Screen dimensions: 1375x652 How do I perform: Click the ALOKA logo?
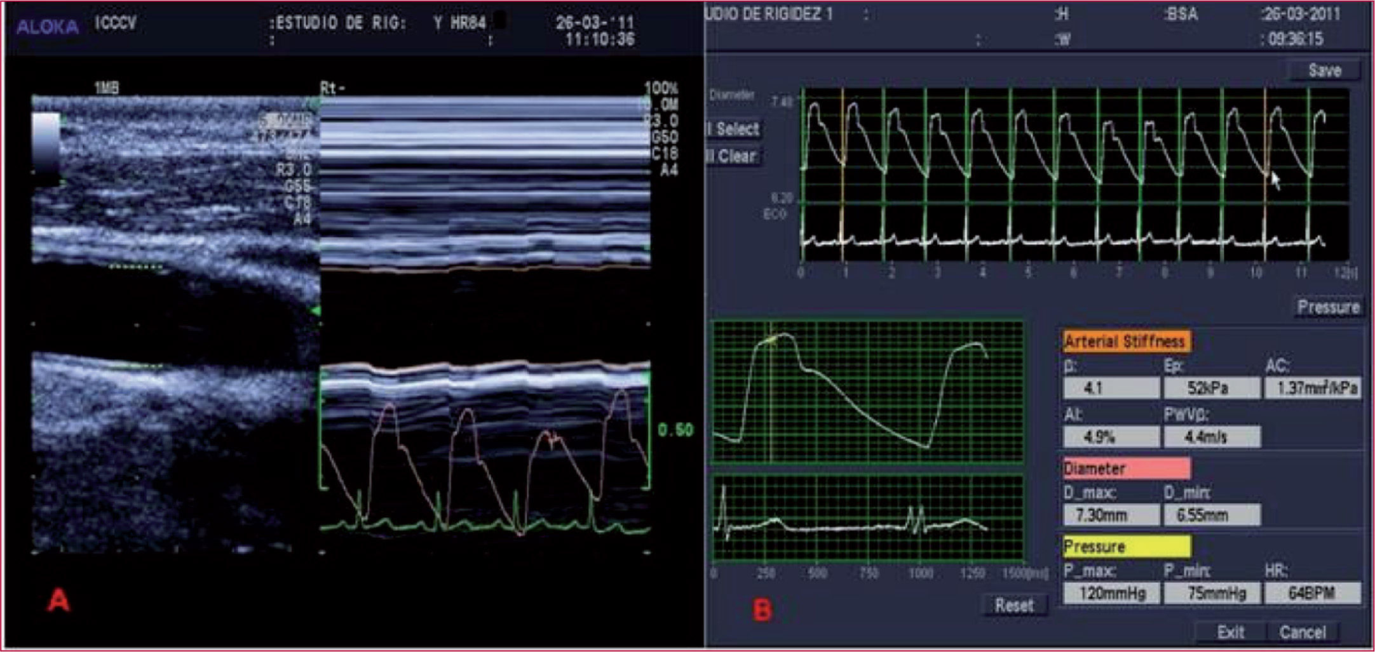[48, 27]
